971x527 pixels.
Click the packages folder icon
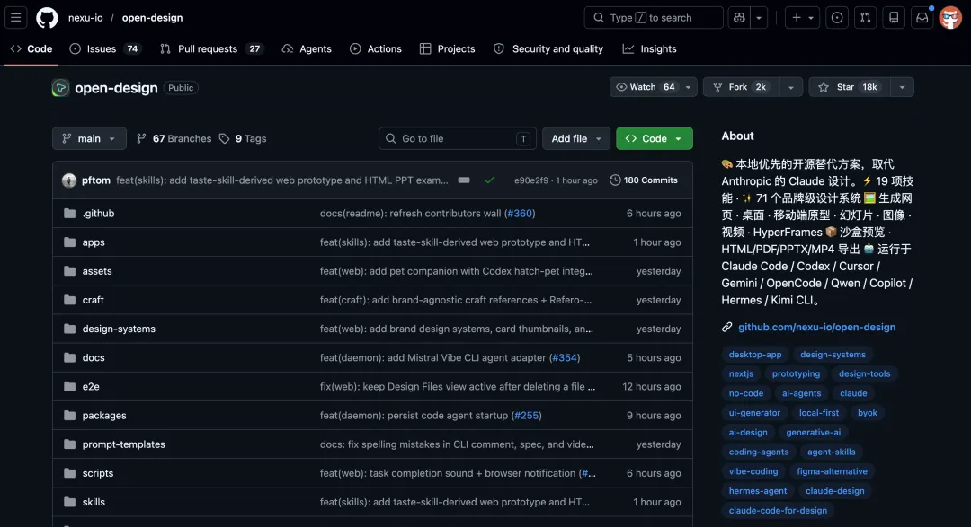pos(69,415)
